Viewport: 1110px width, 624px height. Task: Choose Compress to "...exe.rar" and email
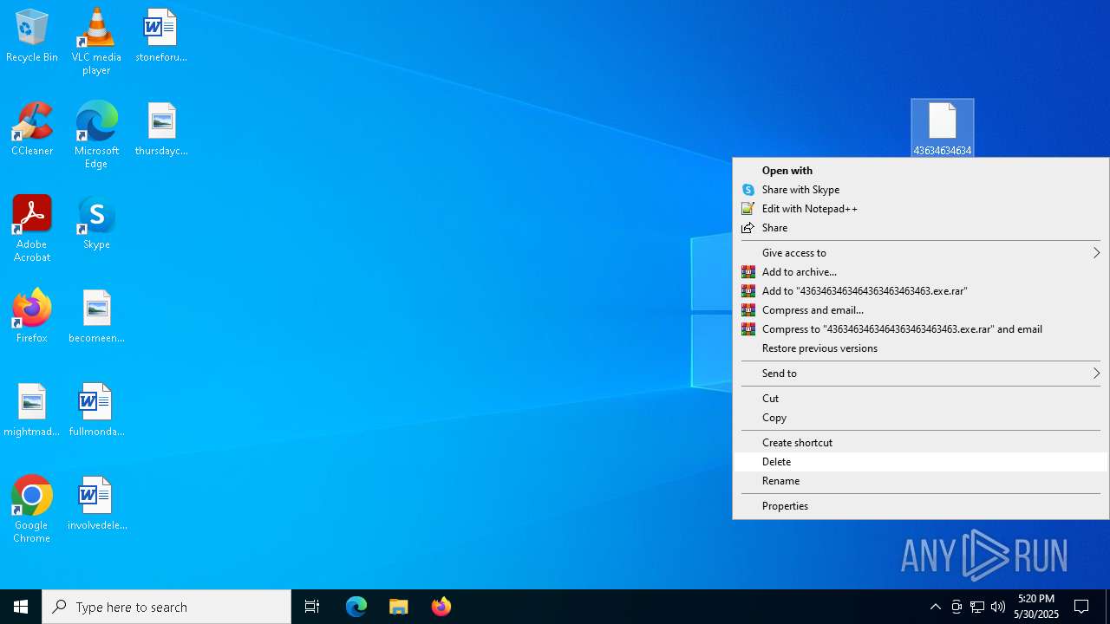pyautogui.click(x=921, y=329)
